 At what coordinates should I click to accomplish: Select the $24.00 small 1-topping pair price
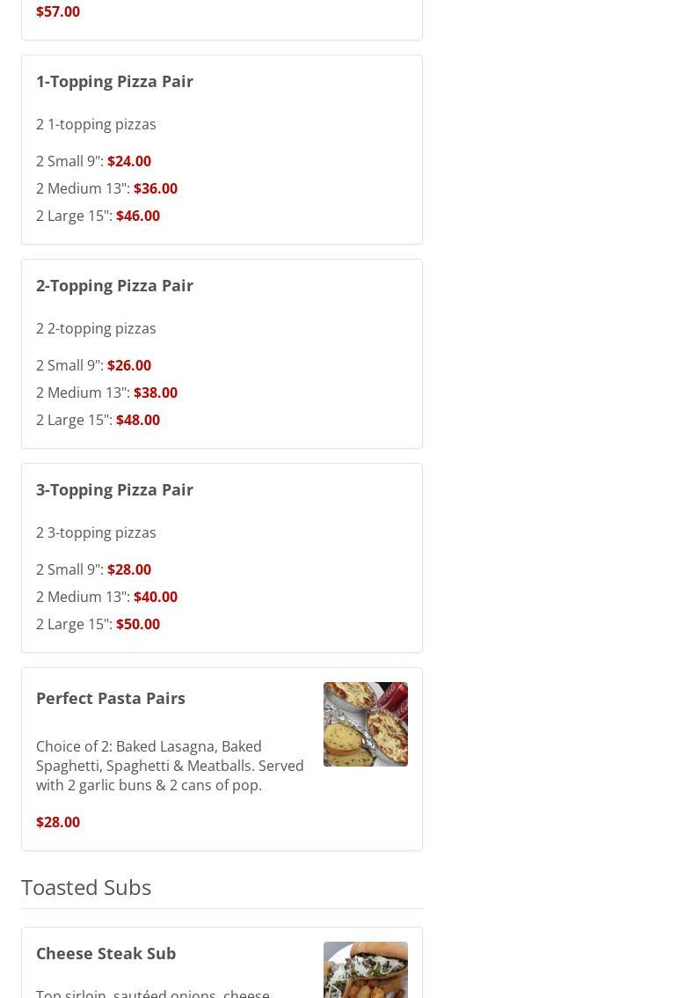[x=129, y=161]
